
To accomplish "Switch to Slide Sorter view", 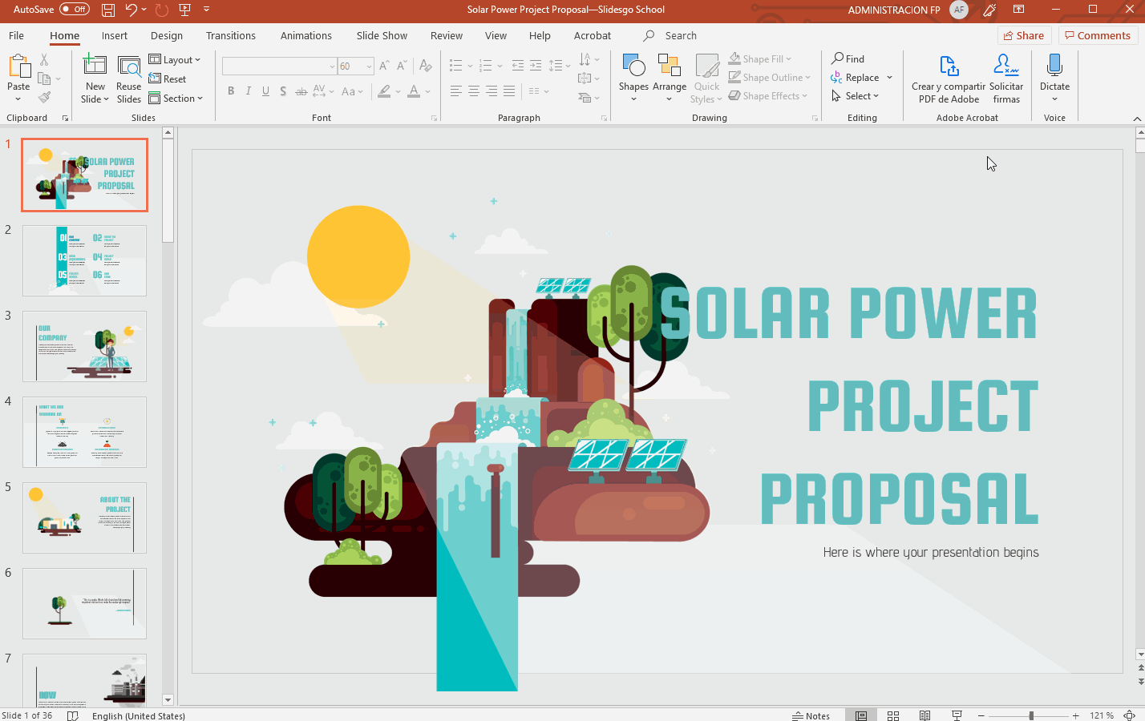I will (x=893, y=715).
